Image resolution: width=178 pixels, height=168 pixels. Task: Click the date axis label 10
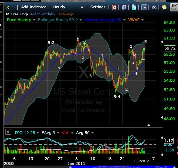point(93,159)
